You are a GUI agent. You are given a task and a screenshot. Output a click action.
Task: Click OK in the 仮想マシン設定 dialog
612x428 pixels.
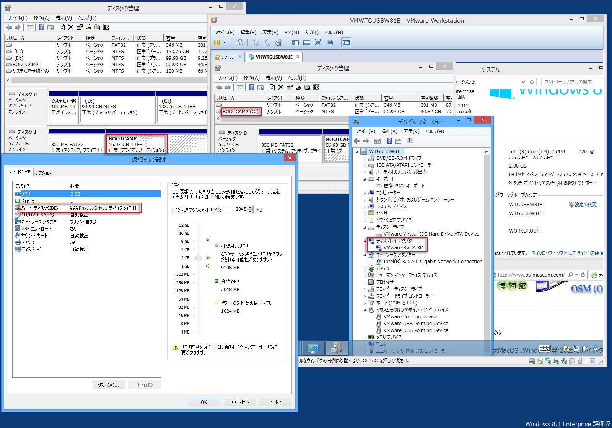pyautogui.click(x=204, y=402)
